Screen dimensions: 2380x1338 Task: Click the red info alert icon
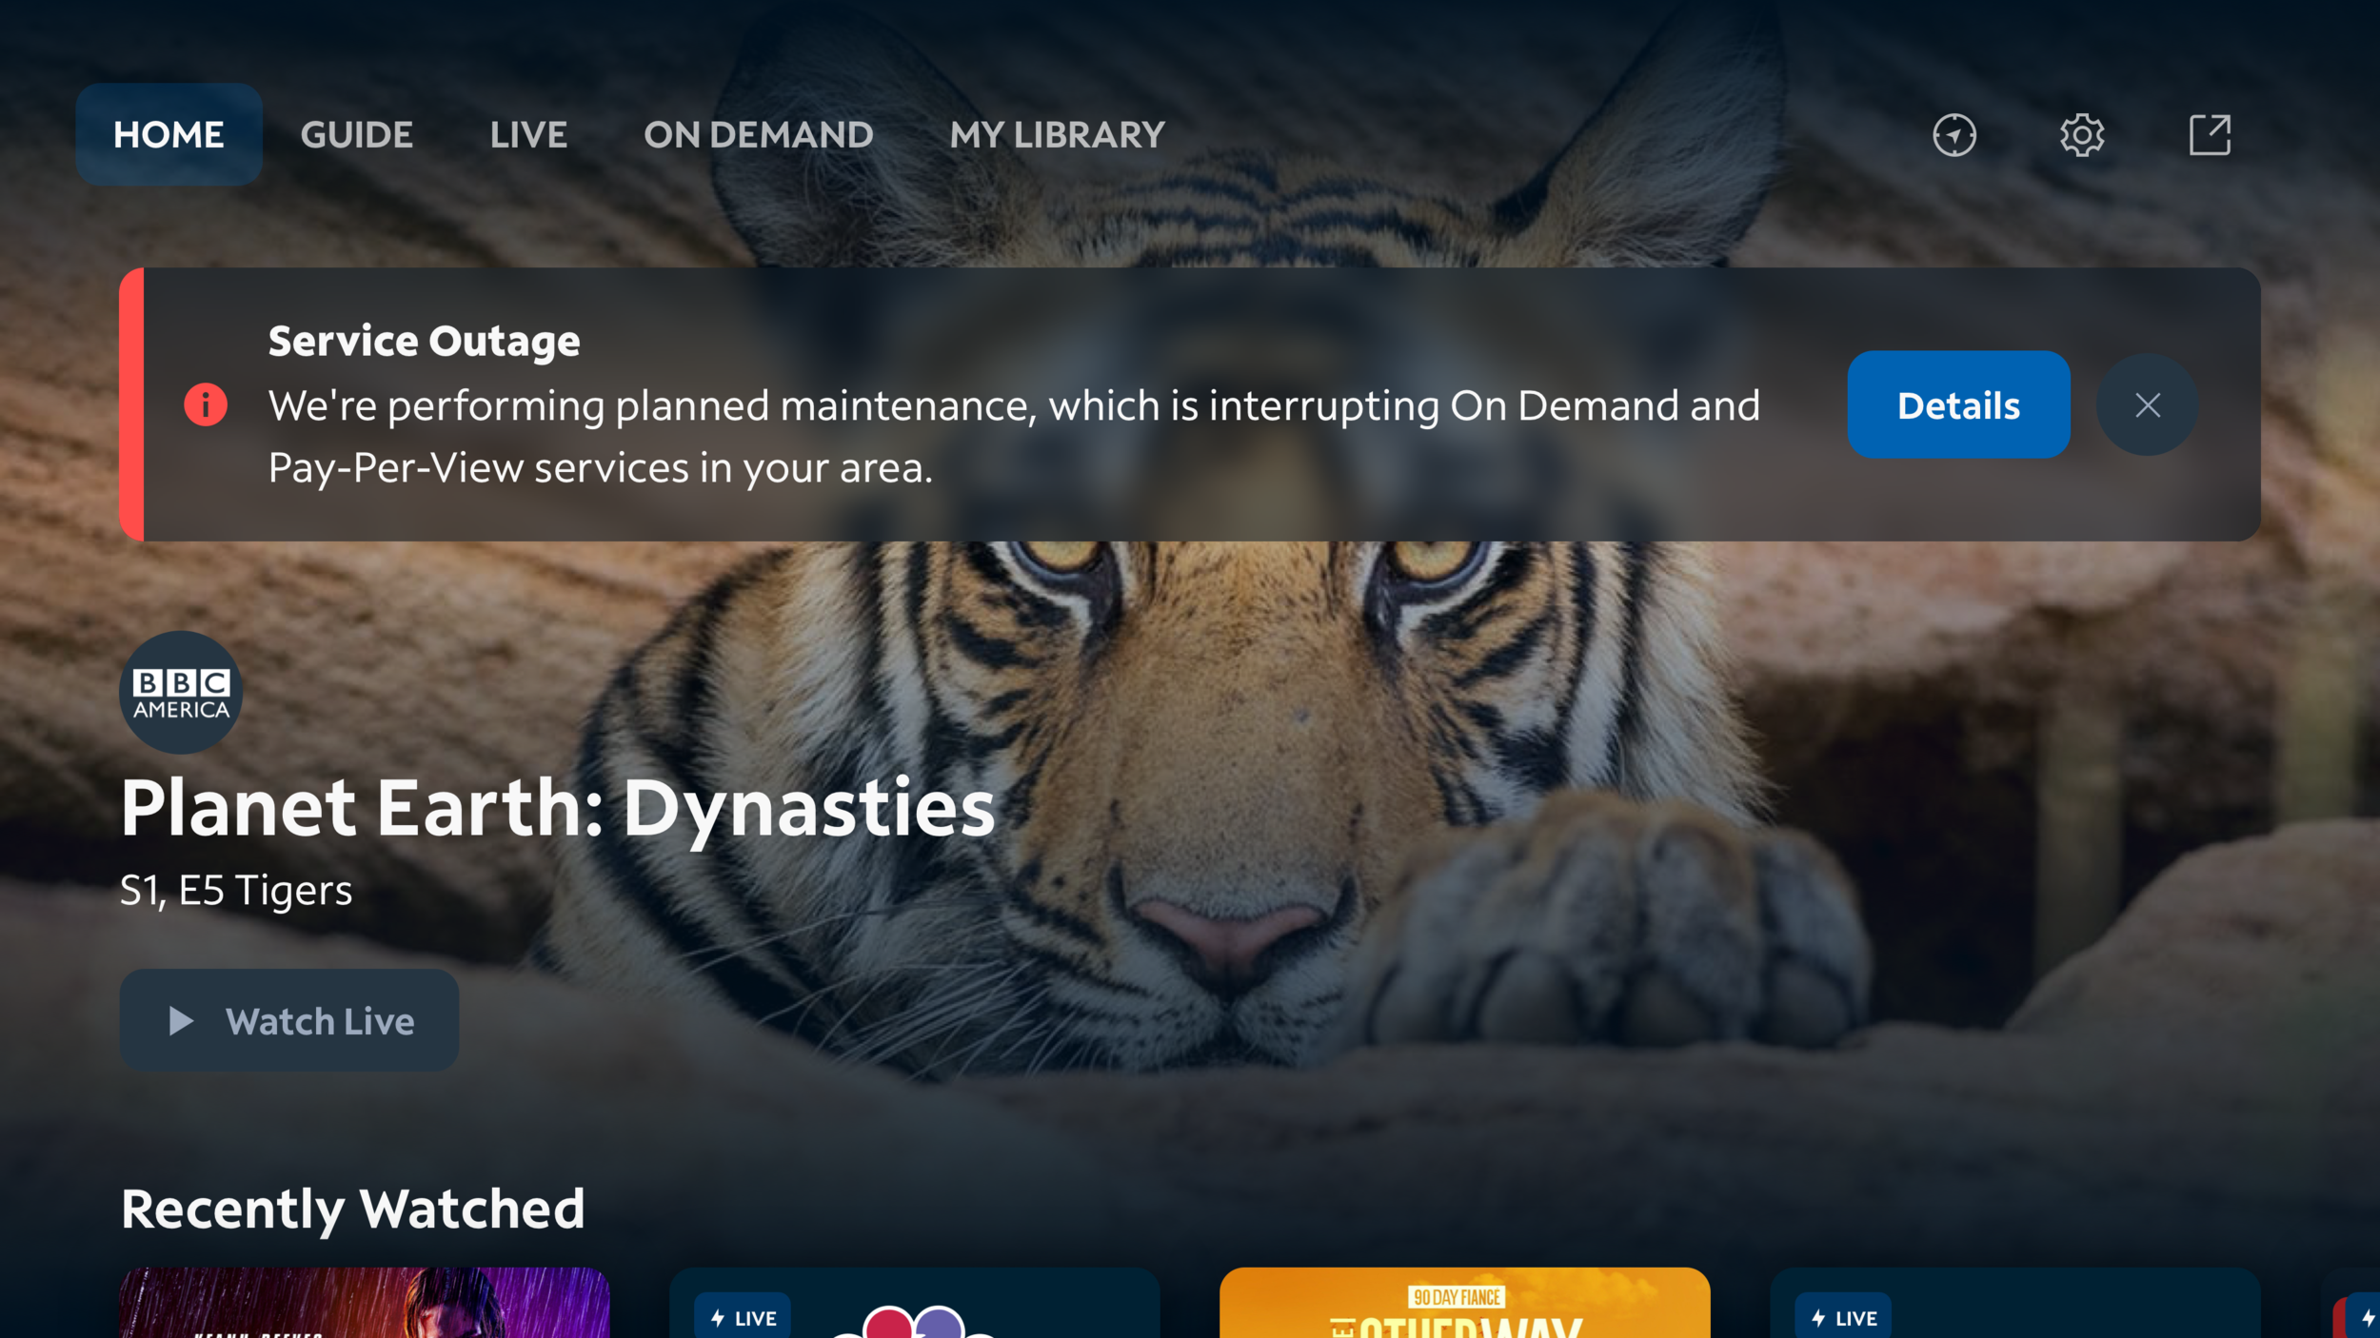point(206,404)
